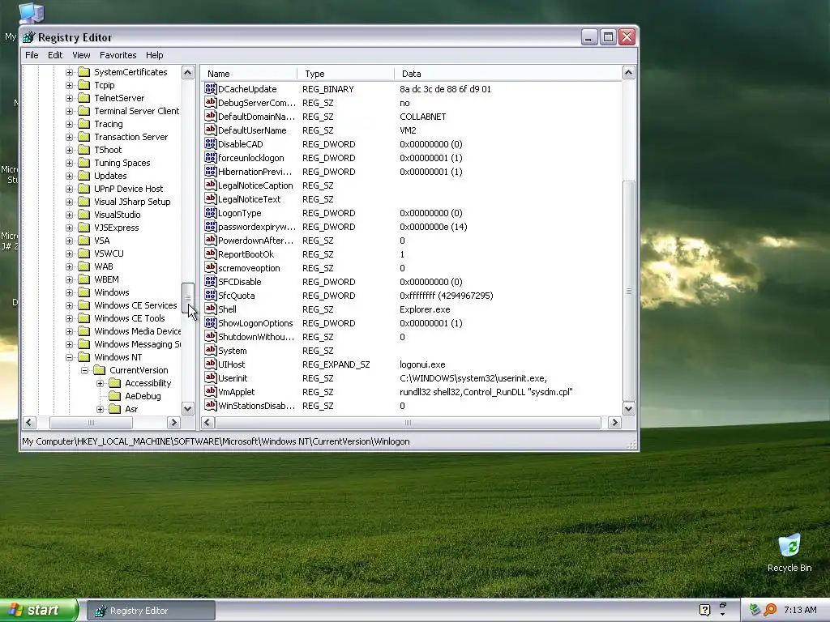Image resolution: width=830 pixels, height=622 pixels.
Task: Click the Registry Editor title bar icon
Action: tap(28, 37)
